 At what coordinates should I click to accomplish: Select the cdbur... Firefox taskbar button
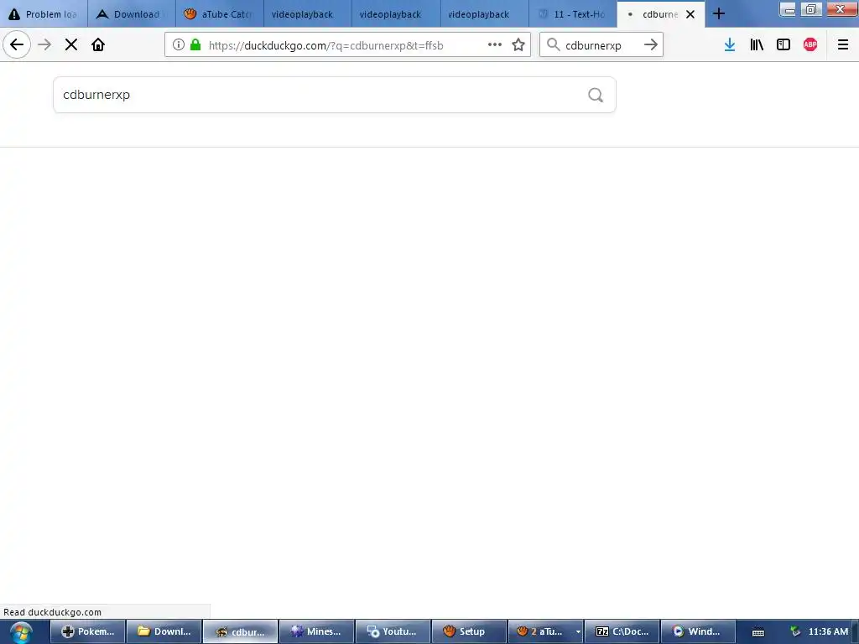[241, 631]
